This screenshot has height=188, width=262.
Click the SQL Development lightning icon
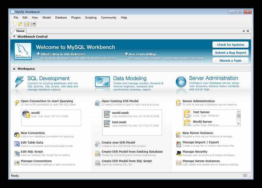[x=19, y=82]
